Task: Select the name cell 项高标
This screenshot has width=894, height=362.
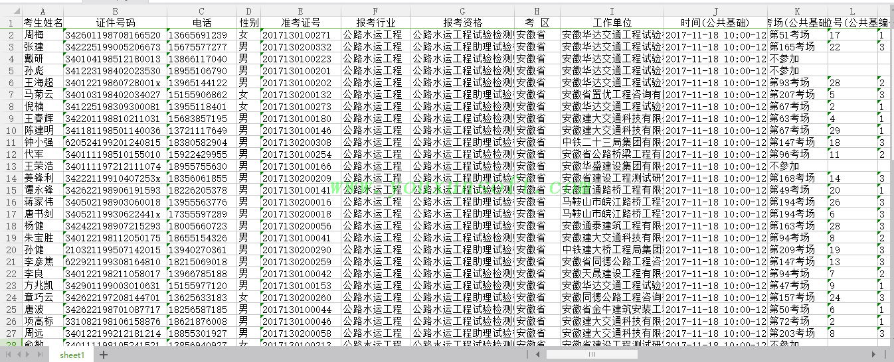Action: click(x=43, y=321)
